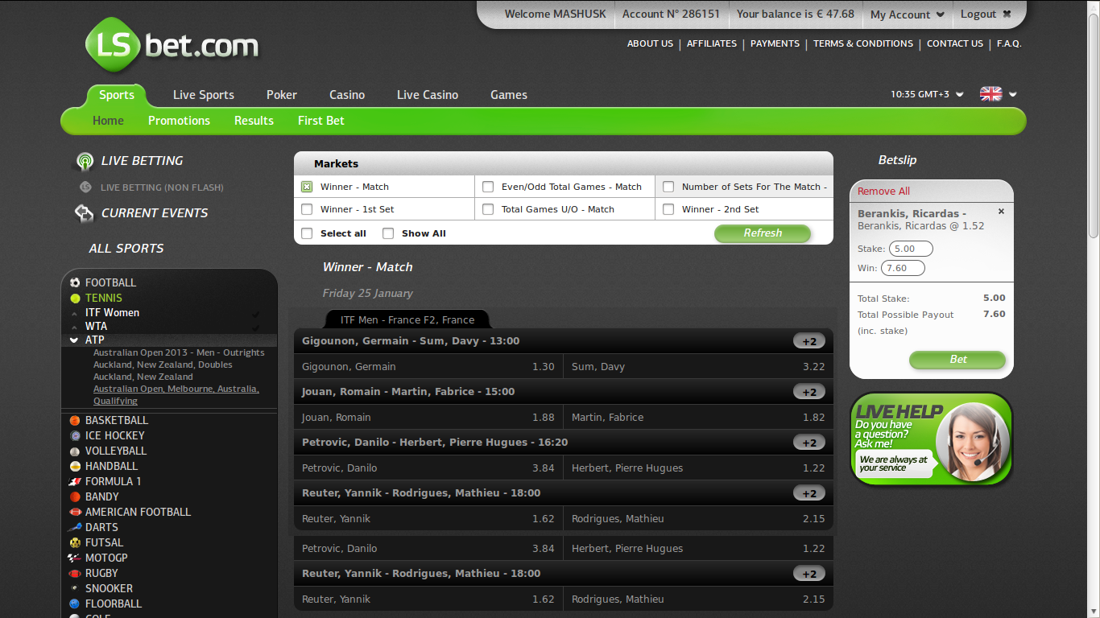Remove Berankis bet with the X icon
Image resolution: width=1100 pixels, height=618 pixels.
pos(1001,212)
